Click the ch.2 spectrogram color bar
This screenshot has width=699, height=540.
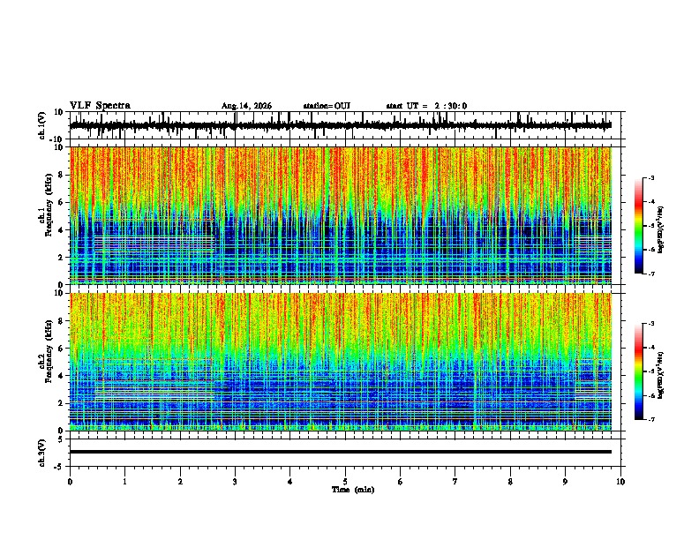pyautogui.click(x=639, y=371)
